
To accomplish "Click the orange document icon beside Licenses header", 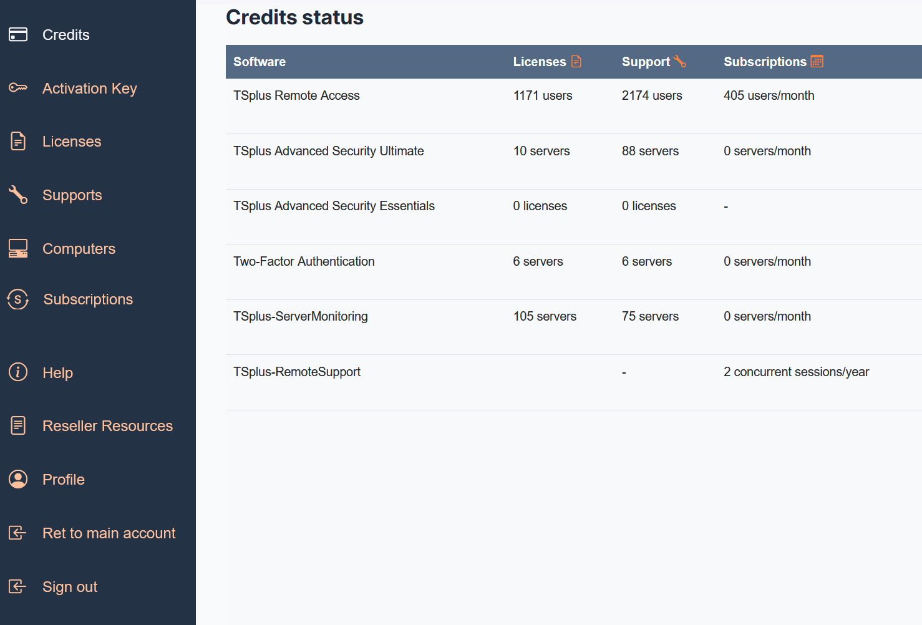I will pyautogui.click(x=576, y=61).
